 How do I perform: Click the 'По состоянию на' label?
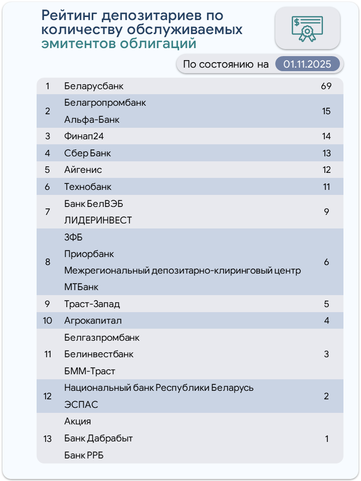click(x=226, y=64)
